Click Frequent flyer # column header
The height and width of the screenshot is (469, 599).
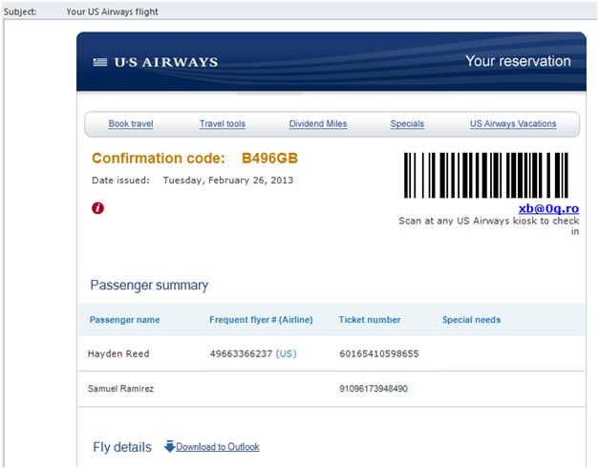coord(261,320)
